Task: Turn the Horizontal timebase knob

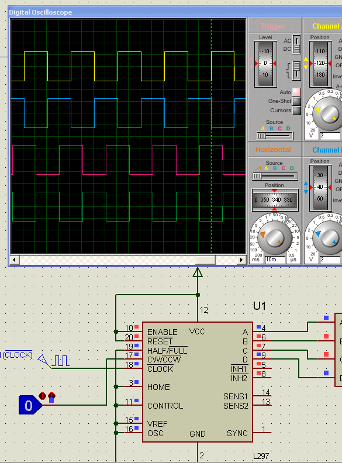Action: [275, 238]
